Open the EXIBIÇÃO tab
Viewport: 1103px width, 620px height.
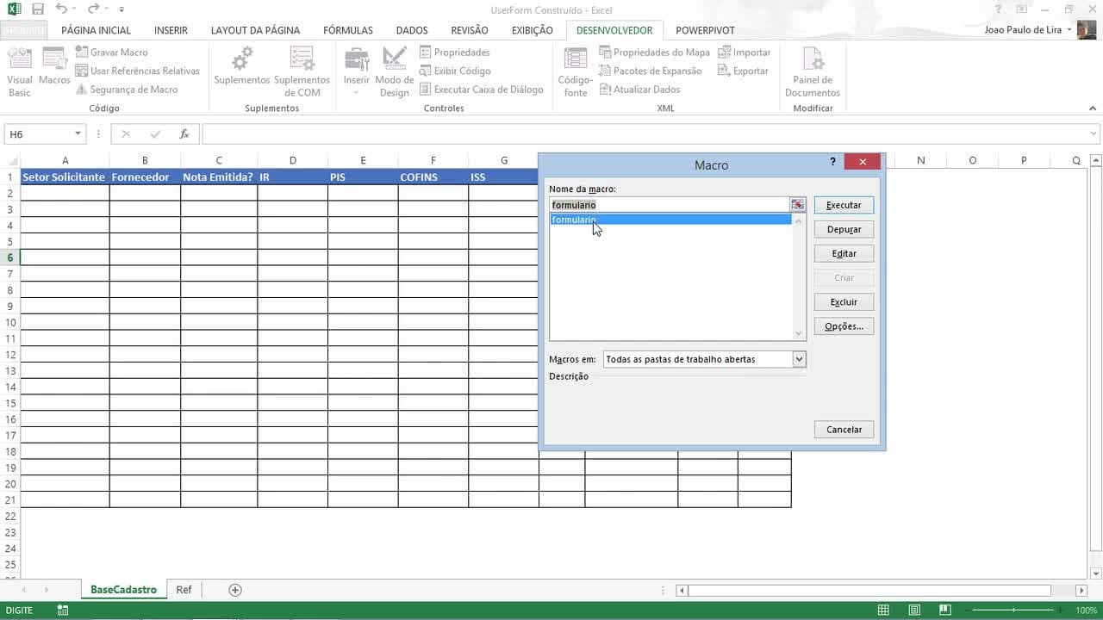[533, 30]
